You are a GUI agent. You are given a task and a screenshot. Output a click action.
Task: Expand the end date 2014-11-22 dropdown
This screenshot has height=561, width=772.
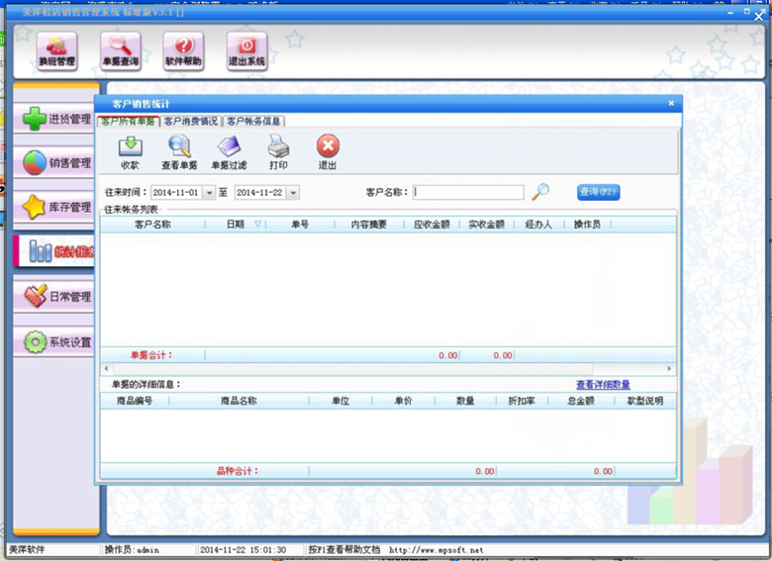tap(293, 192)
